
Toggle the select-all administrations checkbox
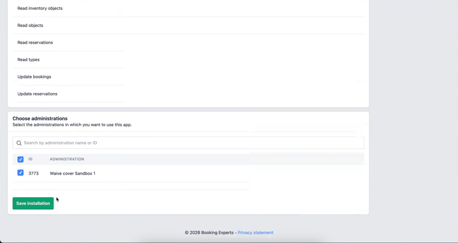(20, 159)
